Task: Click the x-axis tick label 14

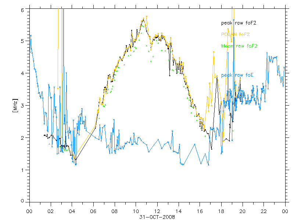Action: pyautogui.click(x=179, y=212)
